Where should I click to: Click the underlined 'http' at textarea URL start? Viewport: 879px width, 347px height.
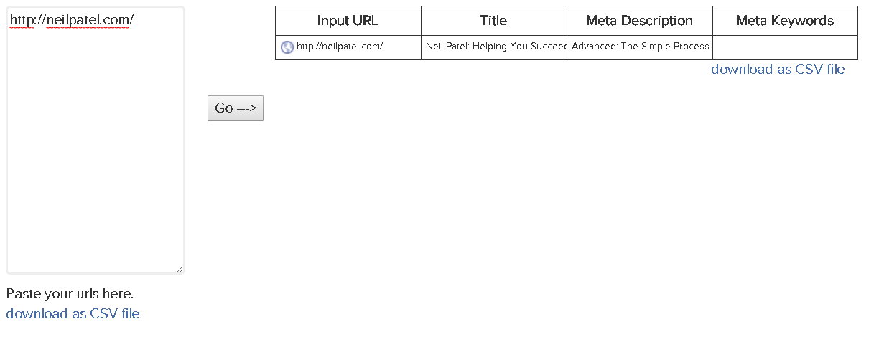coord(22,21)
